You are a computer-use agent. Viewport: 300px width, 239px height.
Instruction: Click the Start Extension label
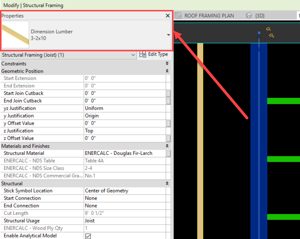click(x=20, y=78)
